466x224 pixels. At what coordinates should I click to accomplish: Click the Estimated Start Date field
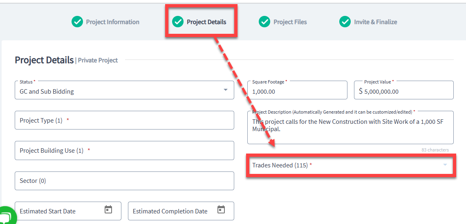coord(68,211)
